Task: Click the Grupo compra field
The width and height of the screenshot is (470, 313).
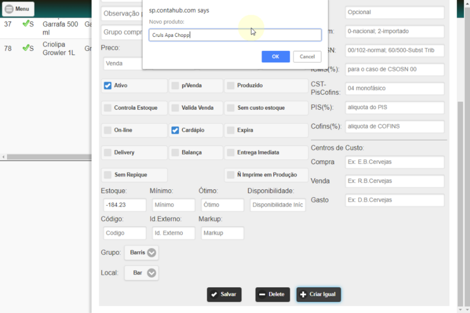Action: [x=122, y=32]
